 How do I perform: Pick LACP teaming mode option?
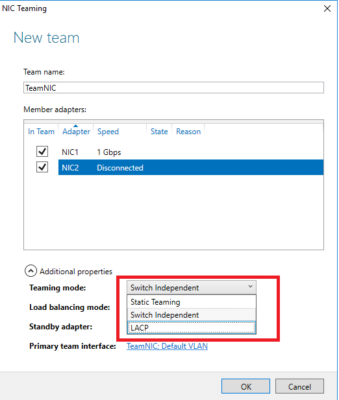192,327
